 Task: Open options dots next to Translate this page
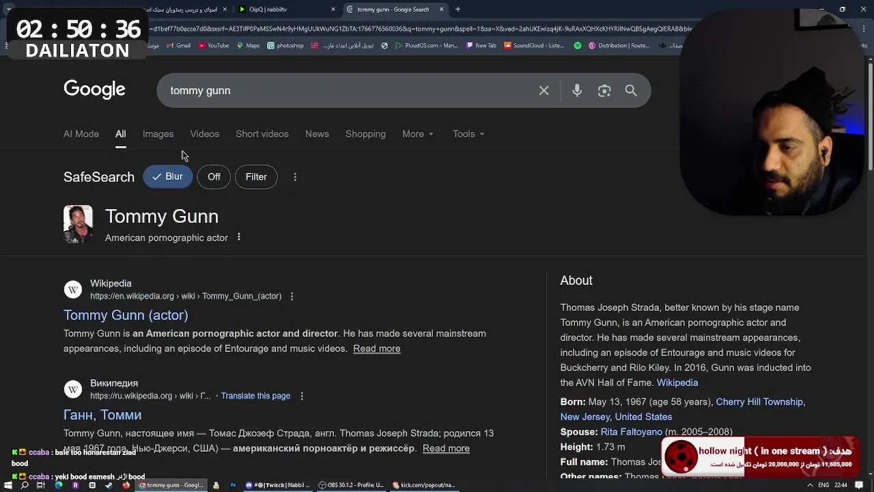click(302, 396)
